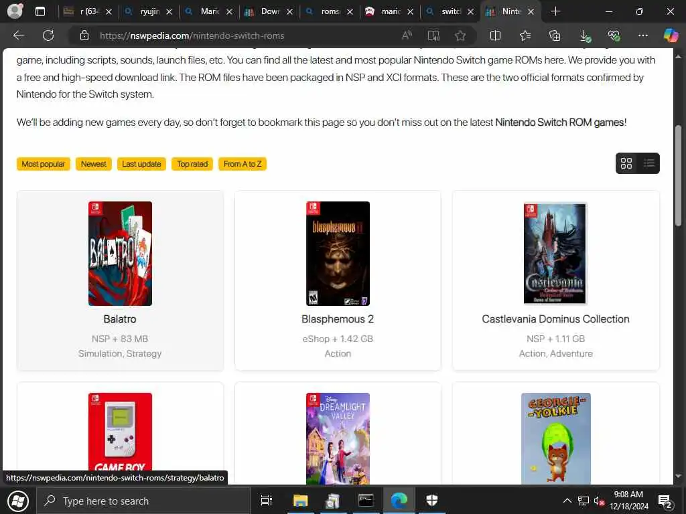Switch to list view layout
This screenshot has height=514, width=686.
pyautogui.click(x=648, y=163)
